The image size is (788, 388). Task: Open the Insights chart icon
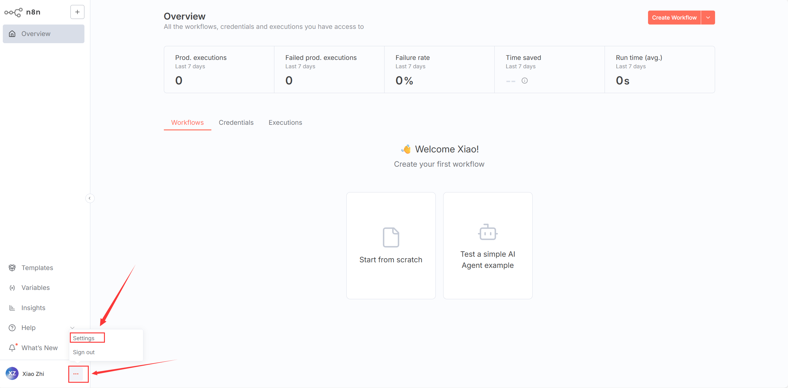pyautogui.click(x=12, y=308)
